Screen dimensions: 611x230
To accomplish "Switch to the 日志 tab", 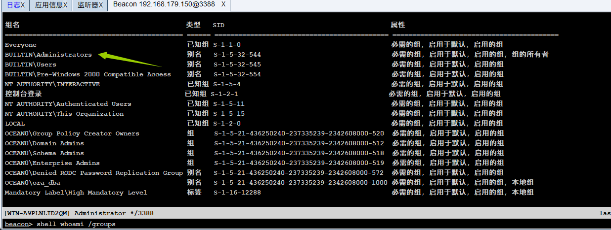I will pos(13,5).
